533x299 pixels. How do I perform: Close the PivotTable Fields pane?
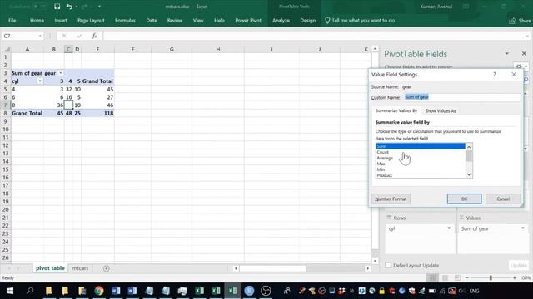pos(524,53)
